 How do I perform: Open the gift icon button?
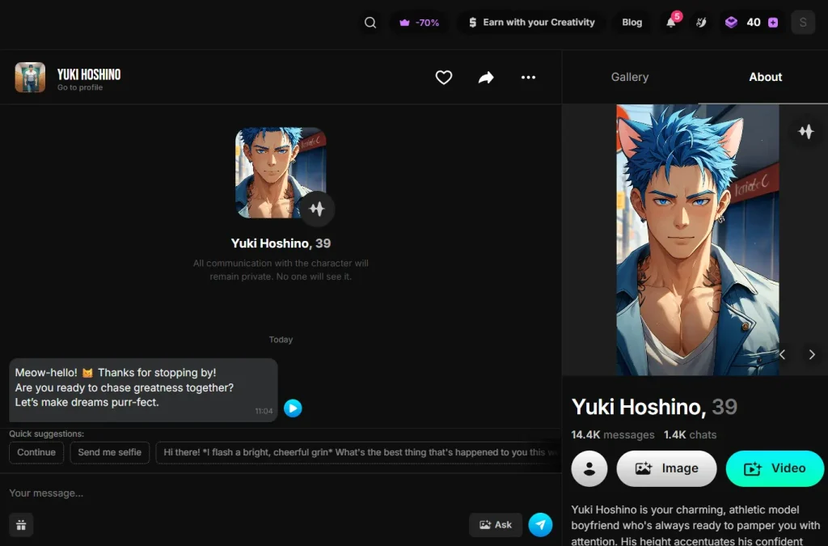click(21, 525)
